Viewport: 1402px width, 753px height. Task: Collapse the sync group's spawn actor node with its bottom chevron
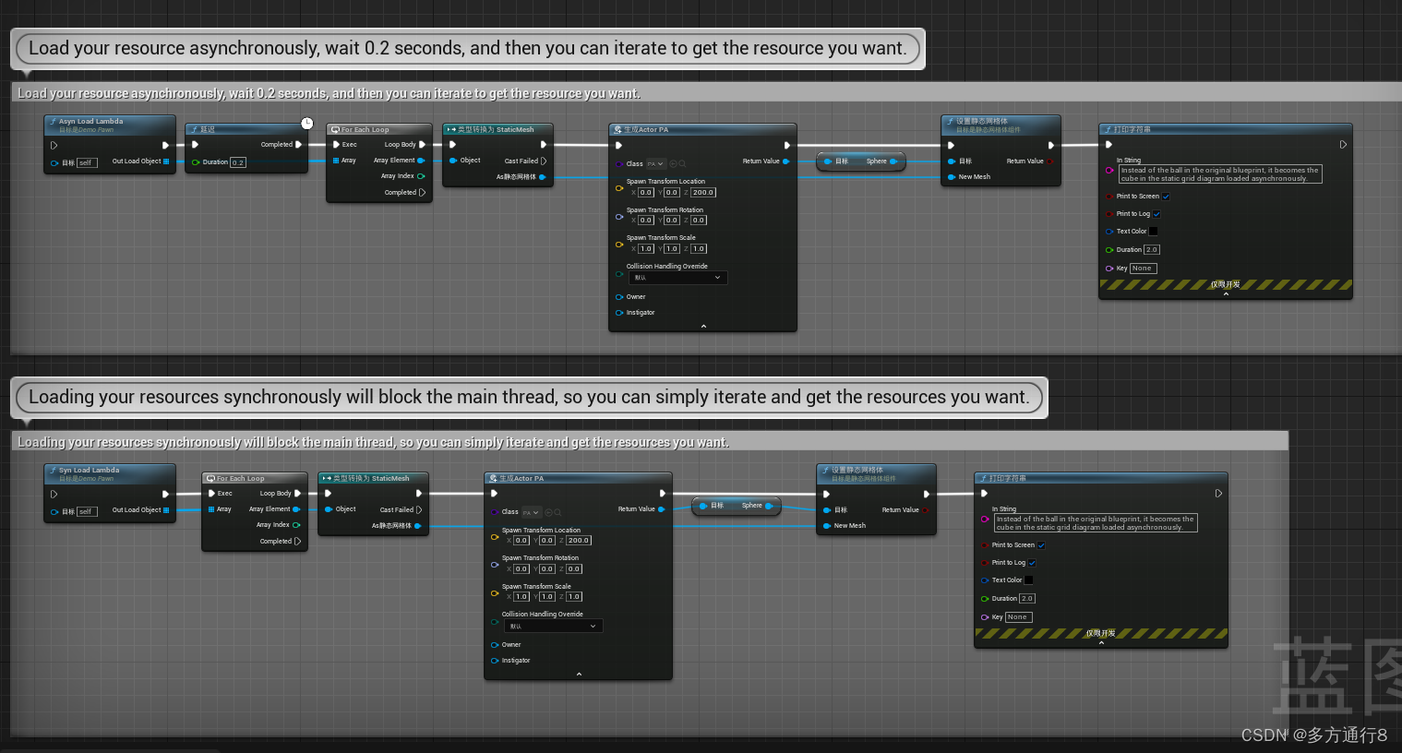pos(579,675)
